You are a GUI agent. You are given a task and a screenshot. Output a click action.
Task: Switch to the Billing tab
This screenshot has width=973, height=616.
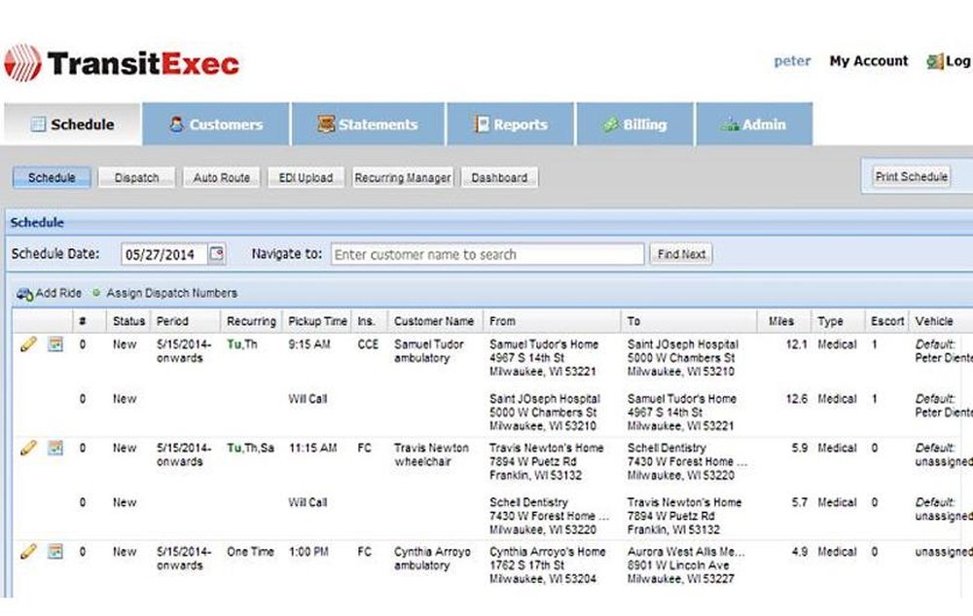(x=634, y=124)
